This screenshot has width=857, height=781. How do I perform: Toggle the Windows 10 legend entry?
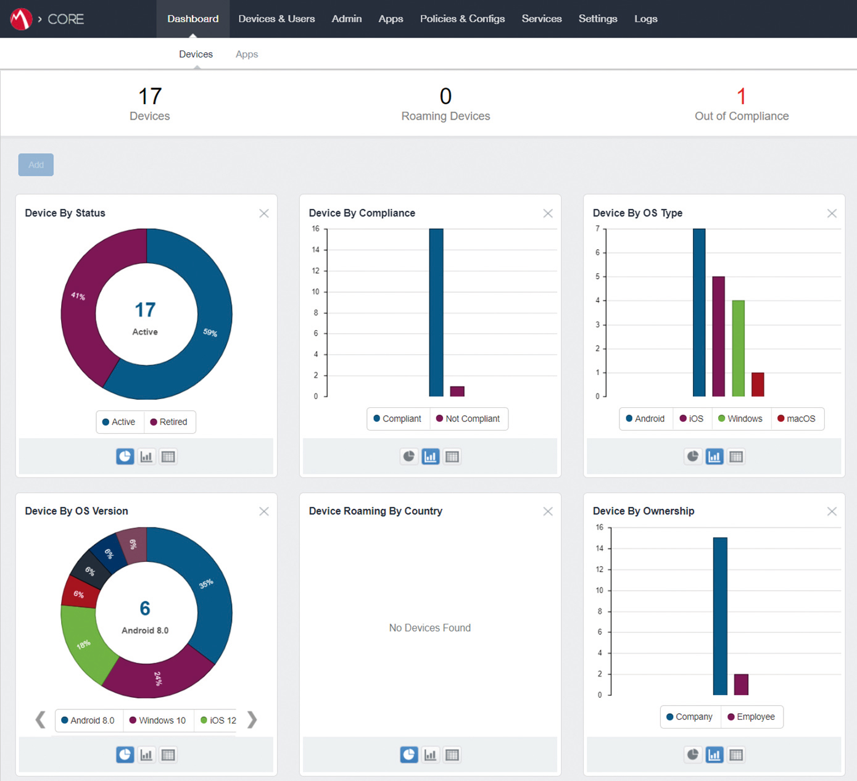[x=158, y=721]
